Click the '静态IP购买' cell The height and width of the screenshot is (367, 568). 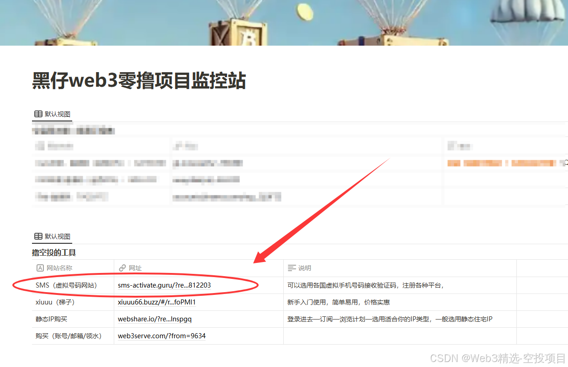73,319
